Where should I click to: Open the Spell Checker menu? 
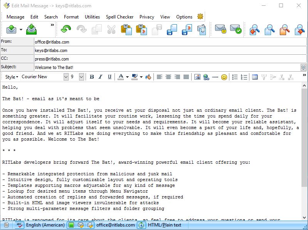click(x=119, y=17)
